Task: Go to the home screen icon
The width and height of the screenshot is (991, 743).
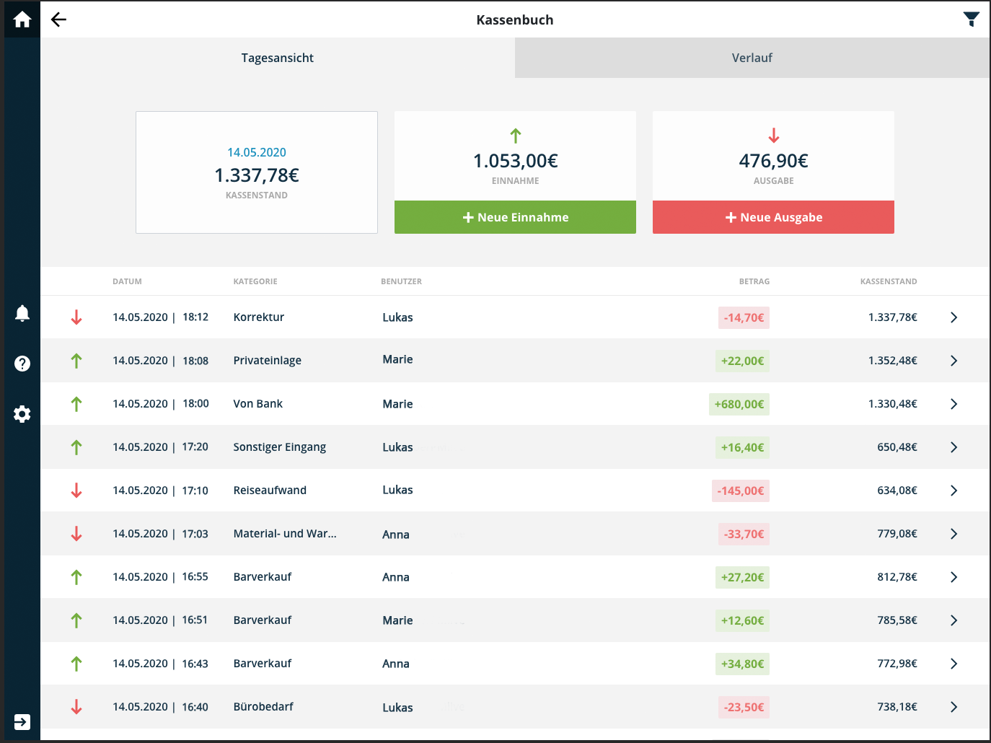Action: point(22,19)
